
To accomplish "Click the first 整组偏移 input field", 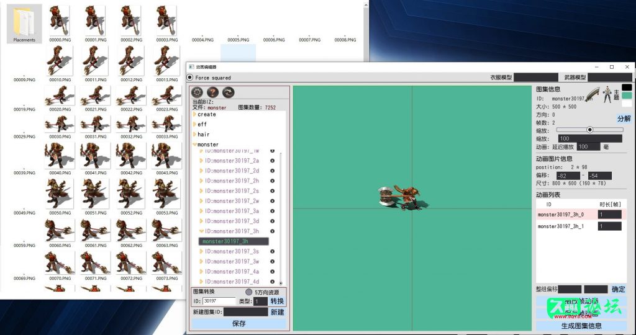I will pyautogui.click(x=570, y=289).
